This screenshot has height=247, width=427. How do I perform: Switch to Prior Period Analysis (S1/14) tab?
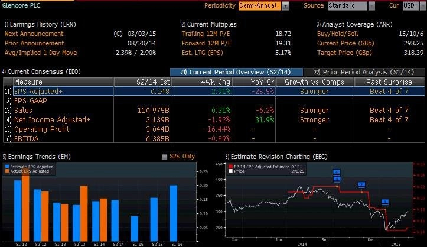(364, 72)
